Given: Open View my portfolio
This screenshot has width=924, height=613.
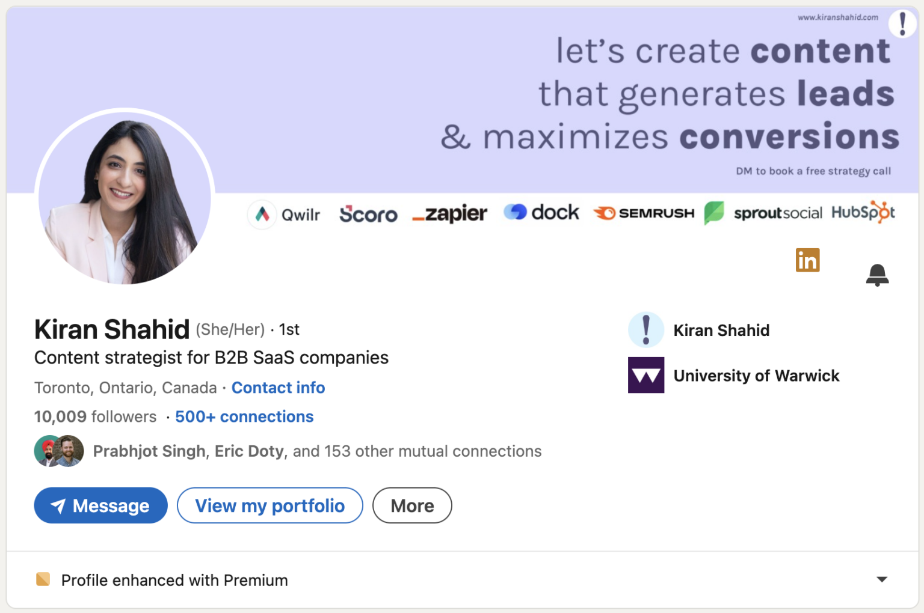Looking at the screenshot, I should tap(269, 505).
